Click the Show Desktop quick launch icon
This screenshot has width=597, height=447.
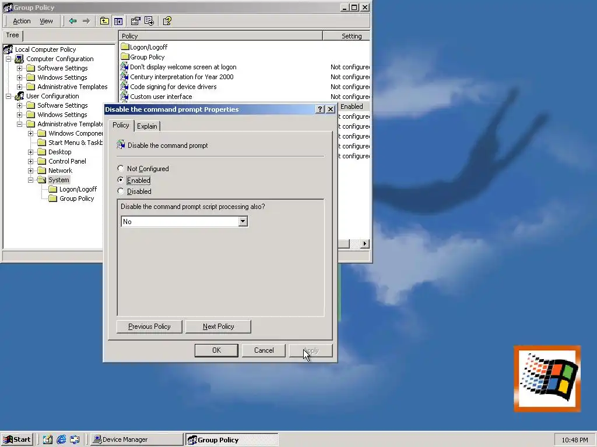tap(48, 439)
